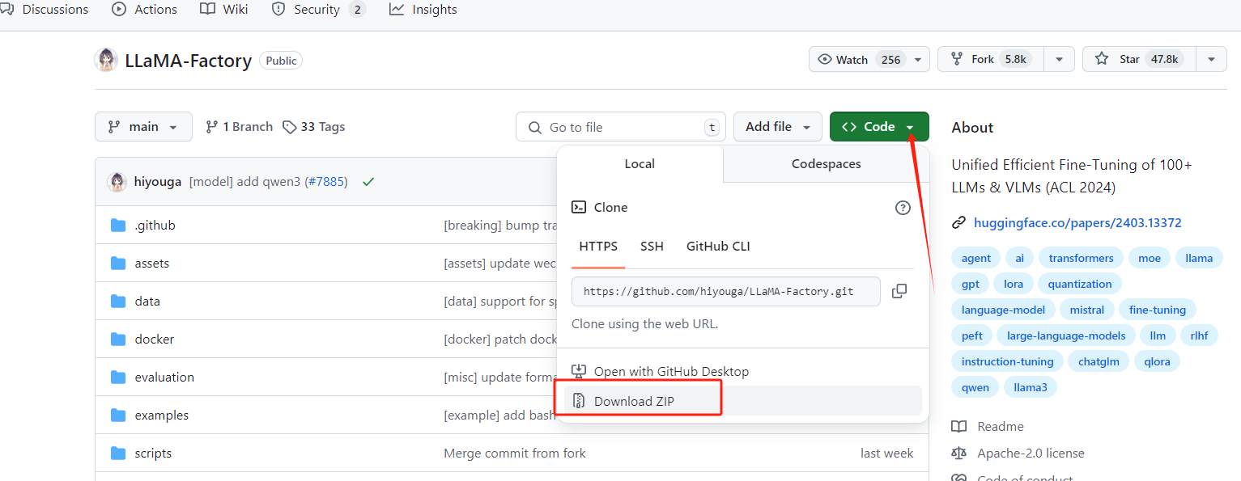Click the Clone help question mark icon
The width and height of the screenshot is (1241, 481).
[903, 208]
